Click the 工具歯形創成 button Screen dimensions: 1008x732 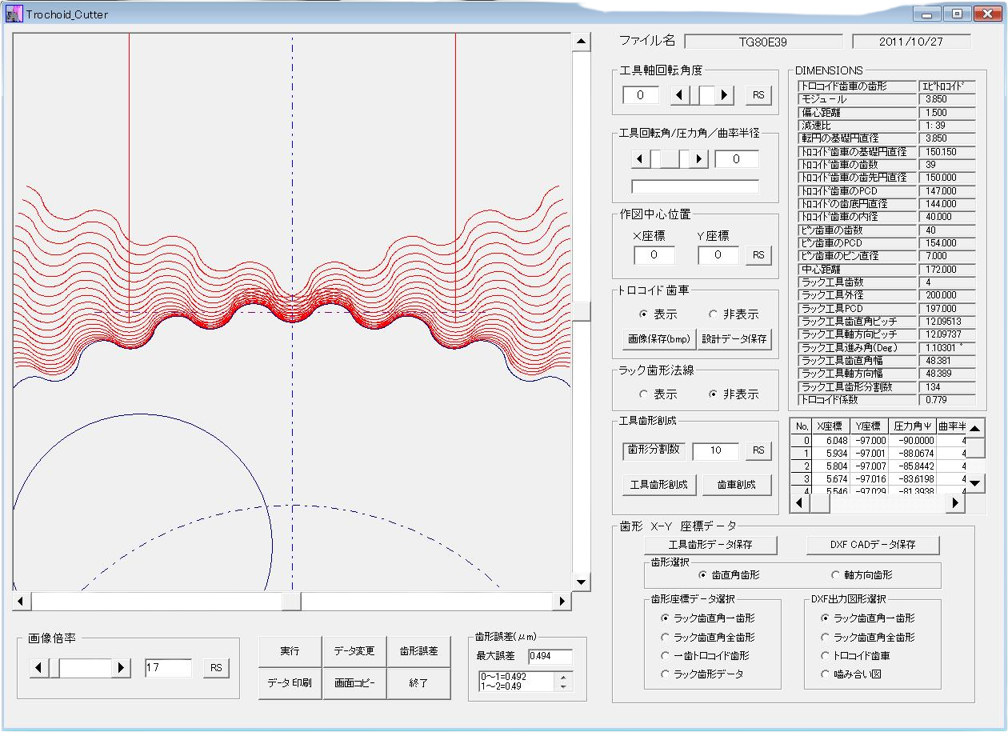click(658, 485)
